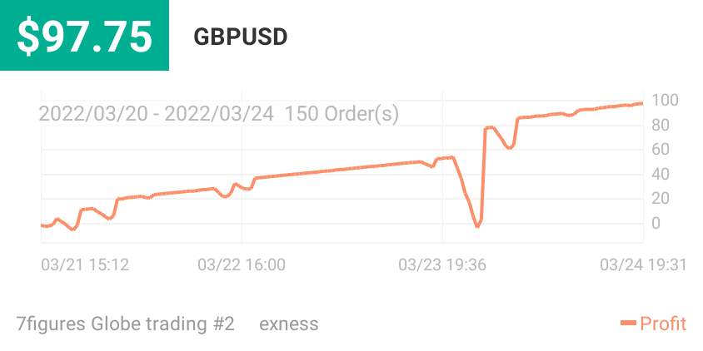Click the 03/22 16:00 time axis label
The height and width of the screenshot is (351, 703).
242,265
